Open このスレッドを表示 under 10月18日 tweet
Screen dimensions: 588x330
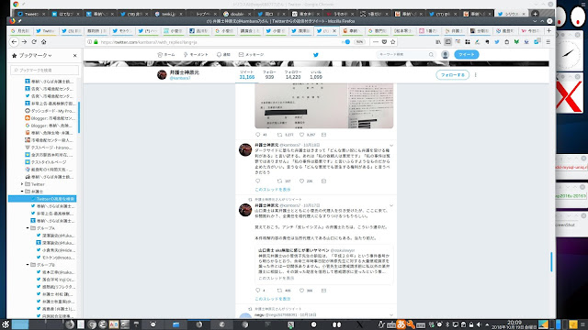[273, 190]
